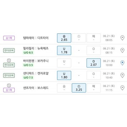Open 바이뮌헨 : 보카주니 match title

point(36,61)
